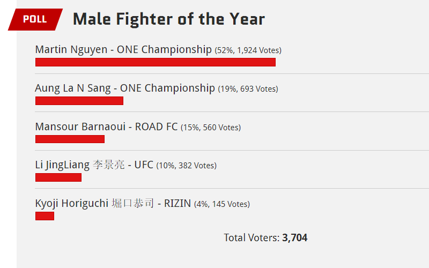Click the 3,704 total voters number
Viewport: 429px width, 268px height.
(294, 237)
